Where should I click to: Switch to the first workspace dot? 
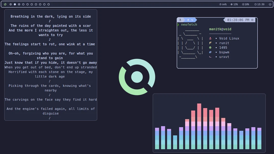click(x=11, y=4)
